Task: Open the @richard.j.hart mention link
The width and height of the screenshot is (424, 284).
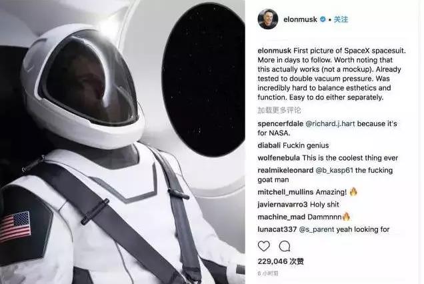Action: tap(330, 123)
